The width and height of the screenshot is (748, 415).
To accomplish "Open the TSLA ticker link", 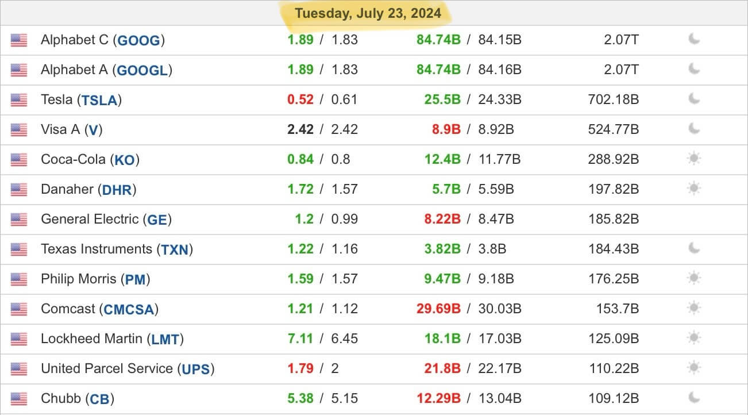I will [x=99, y=100].
